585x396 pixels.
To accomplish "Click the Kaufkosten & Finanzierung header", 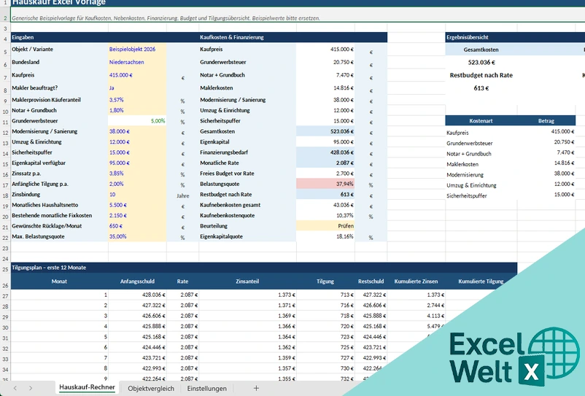I will click(232, 37).
